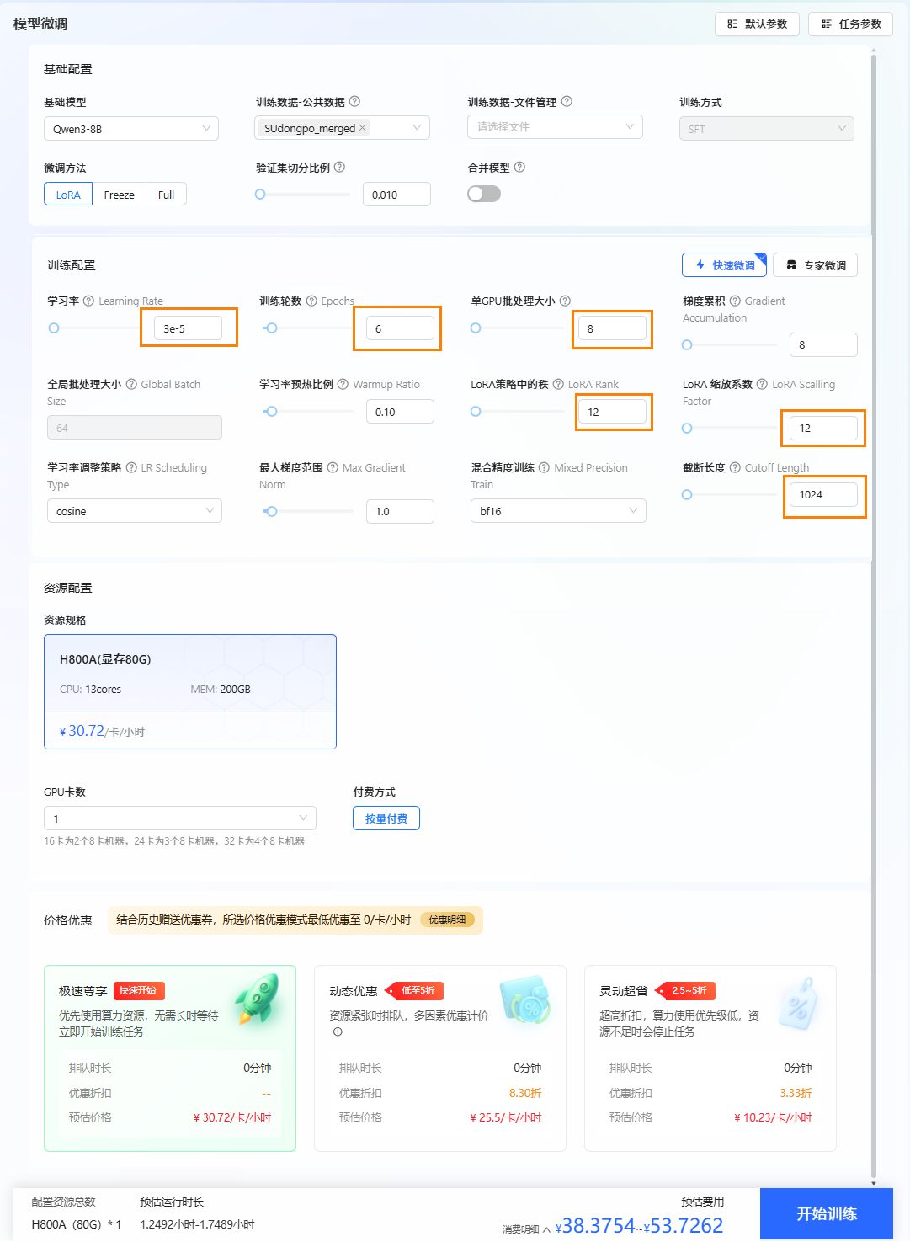This screenshot has width=910, height=1242.
Task: Select the Full fine-tuning method
Action: point(166,194)
